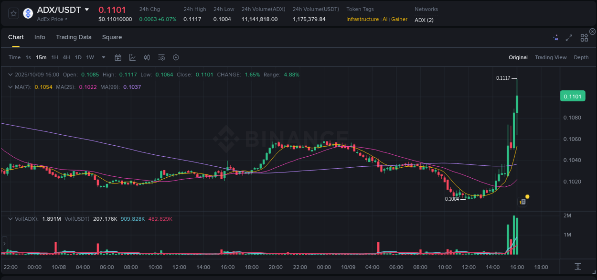Open the Info tab
This screenshot has width=597, height=280.
tap(40, 37)
